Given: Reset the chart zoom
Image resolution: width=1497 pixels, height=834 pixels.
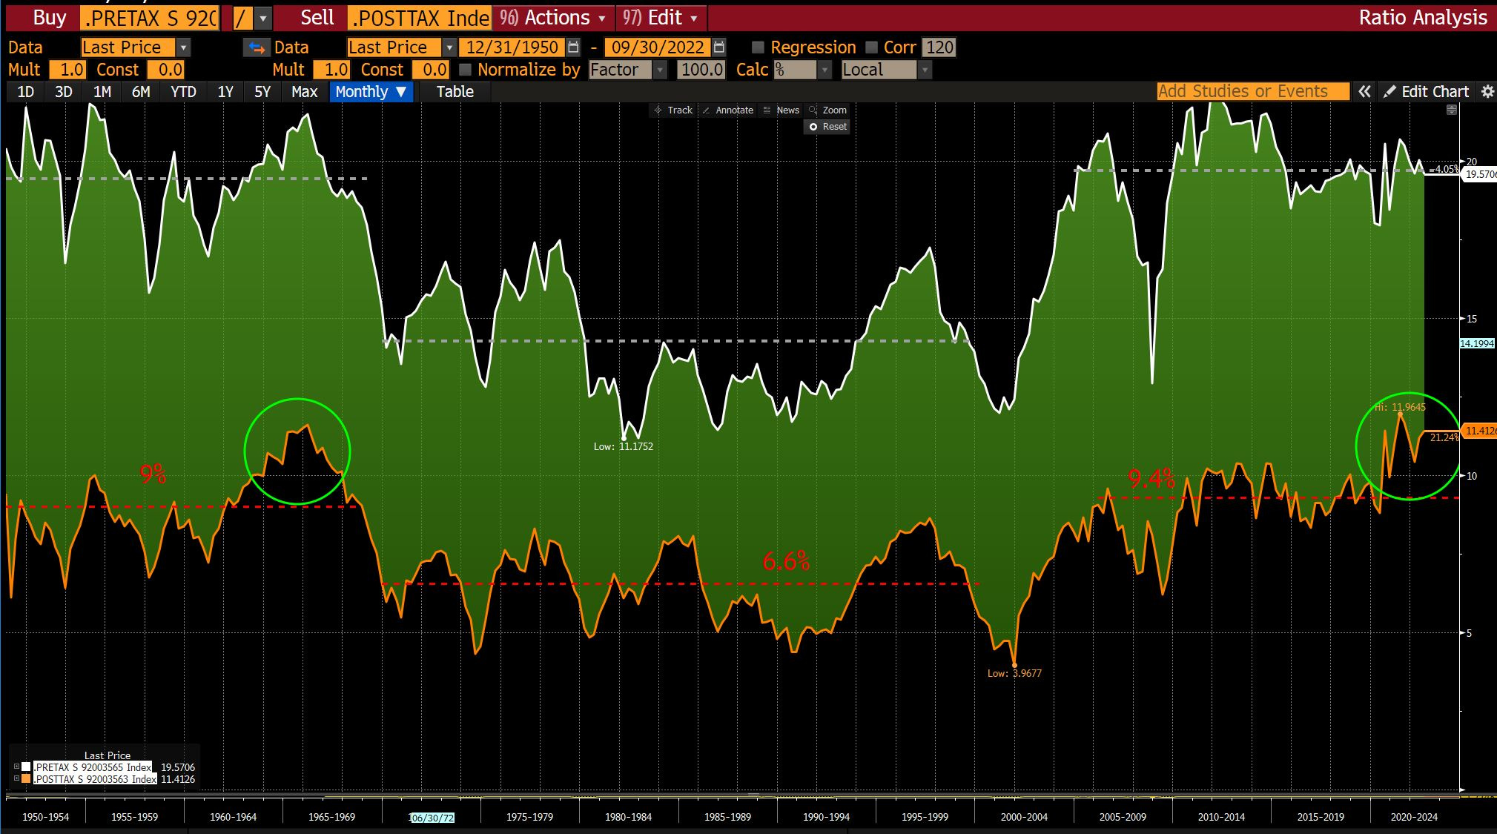Looking at the screenshot, I should 827,127.
